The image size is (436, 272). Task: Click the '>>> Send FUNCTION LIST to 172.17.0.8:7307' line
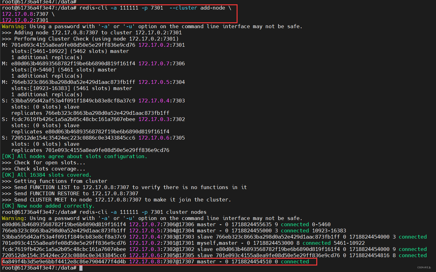tap(124, 188)
